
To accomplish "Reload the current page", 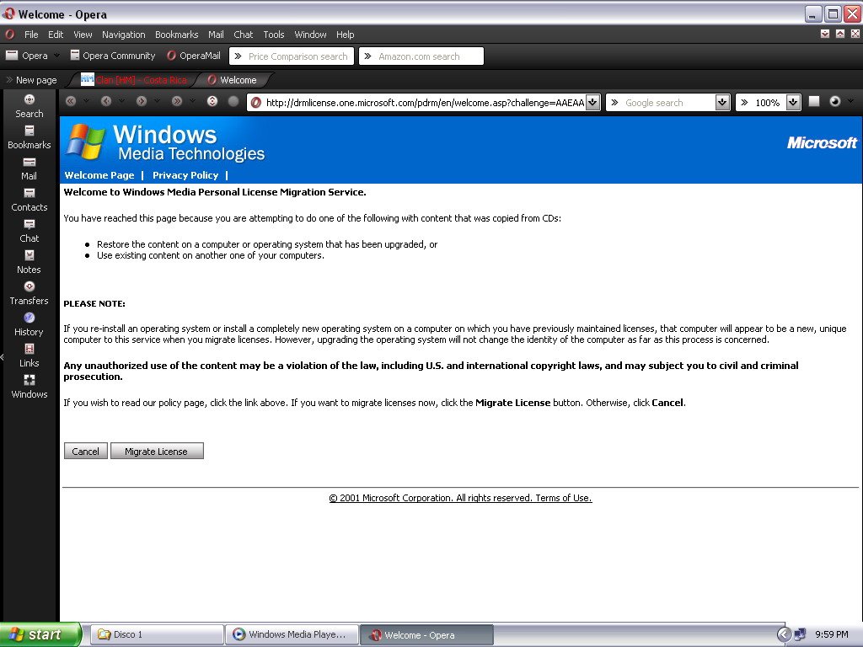I will coord(212,101).
